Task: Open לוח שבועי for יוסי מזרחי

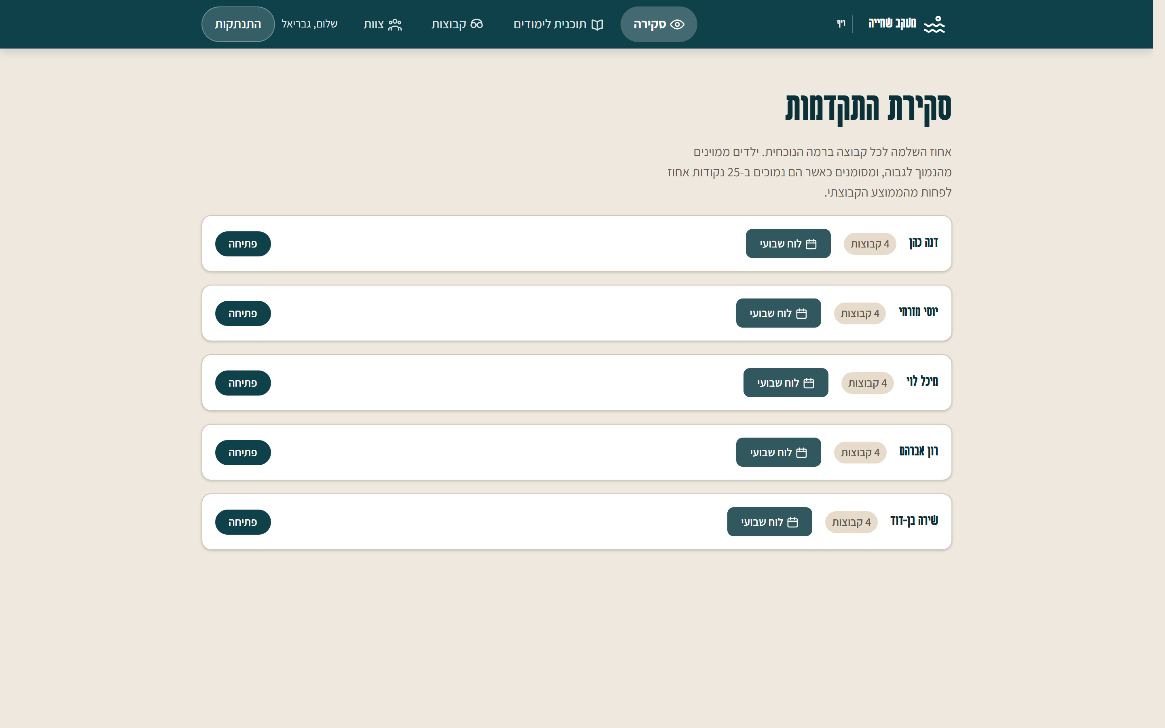Action: [778, 313]
